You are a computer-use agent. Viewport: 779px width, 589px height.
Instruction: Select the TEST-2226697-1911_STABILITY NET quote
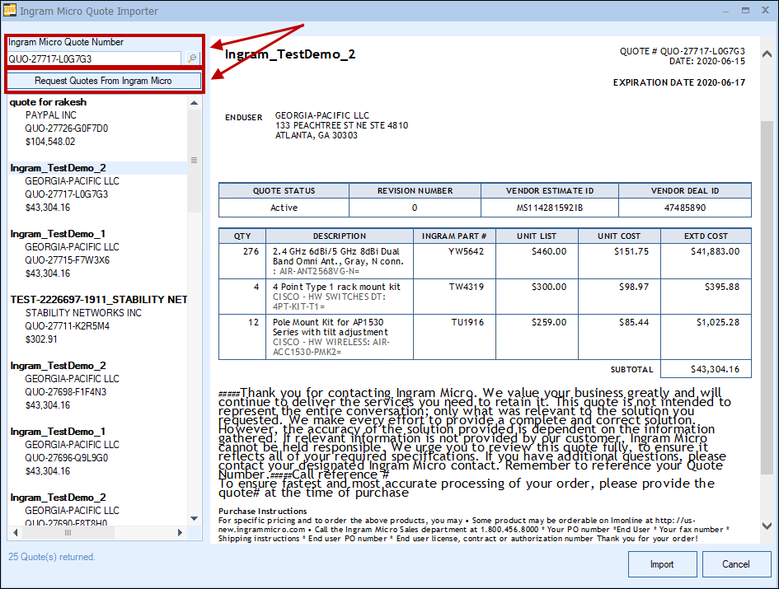[x=99, y=300]
